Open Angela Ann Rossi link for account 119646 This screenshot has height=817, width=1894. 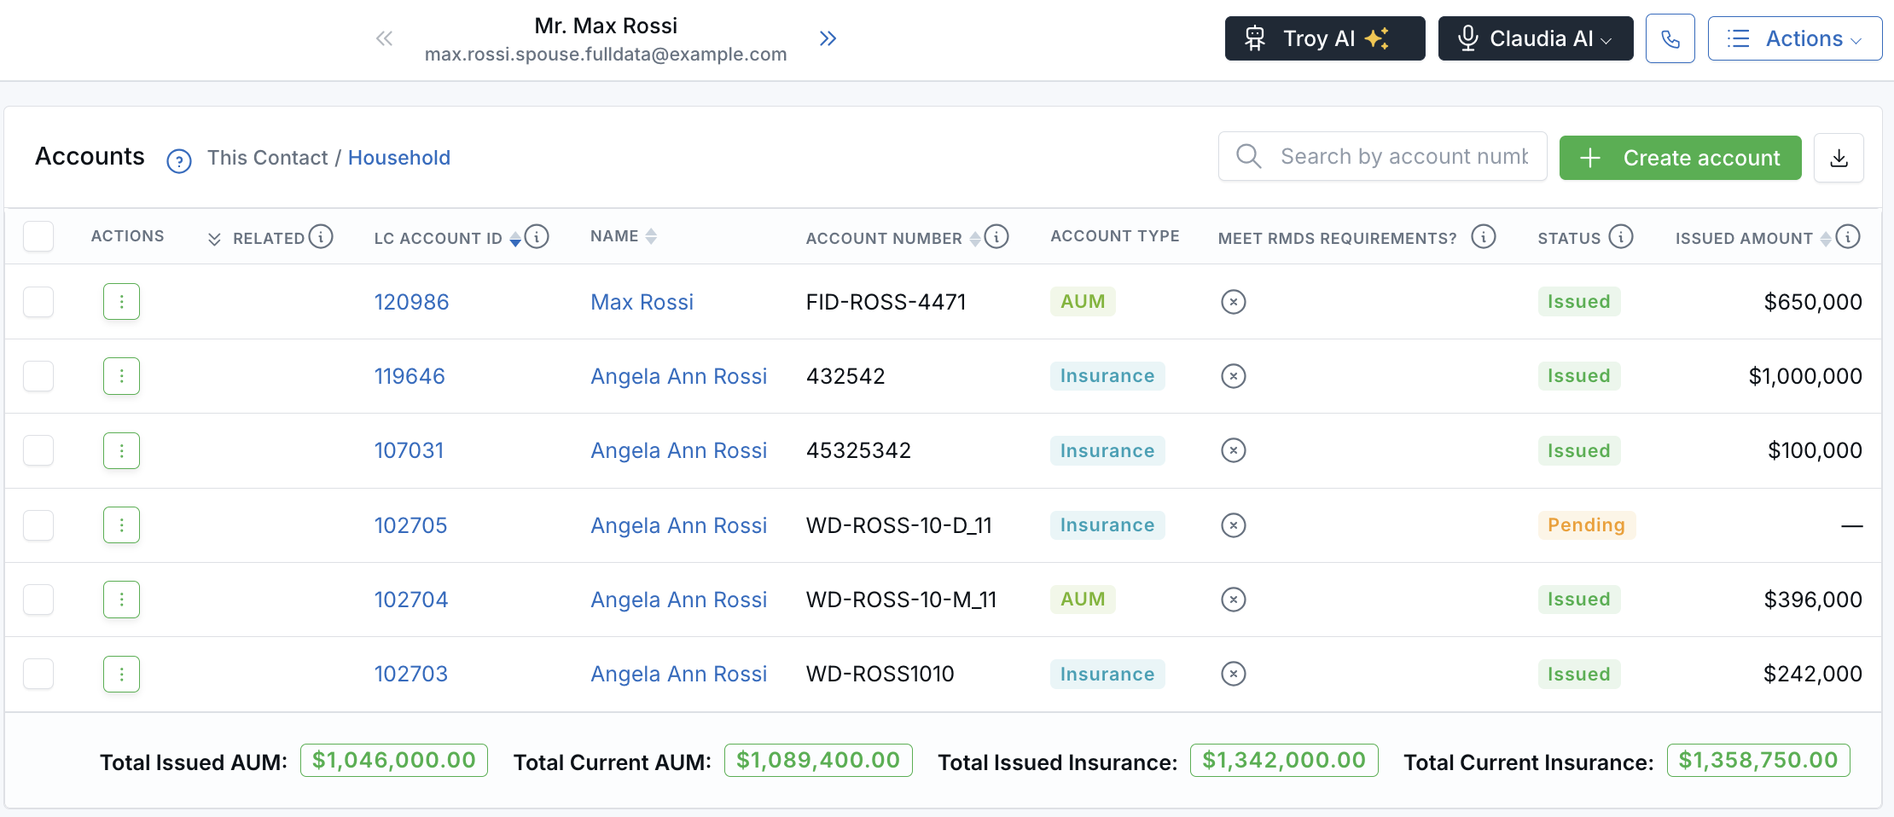[x=679, y=376]
